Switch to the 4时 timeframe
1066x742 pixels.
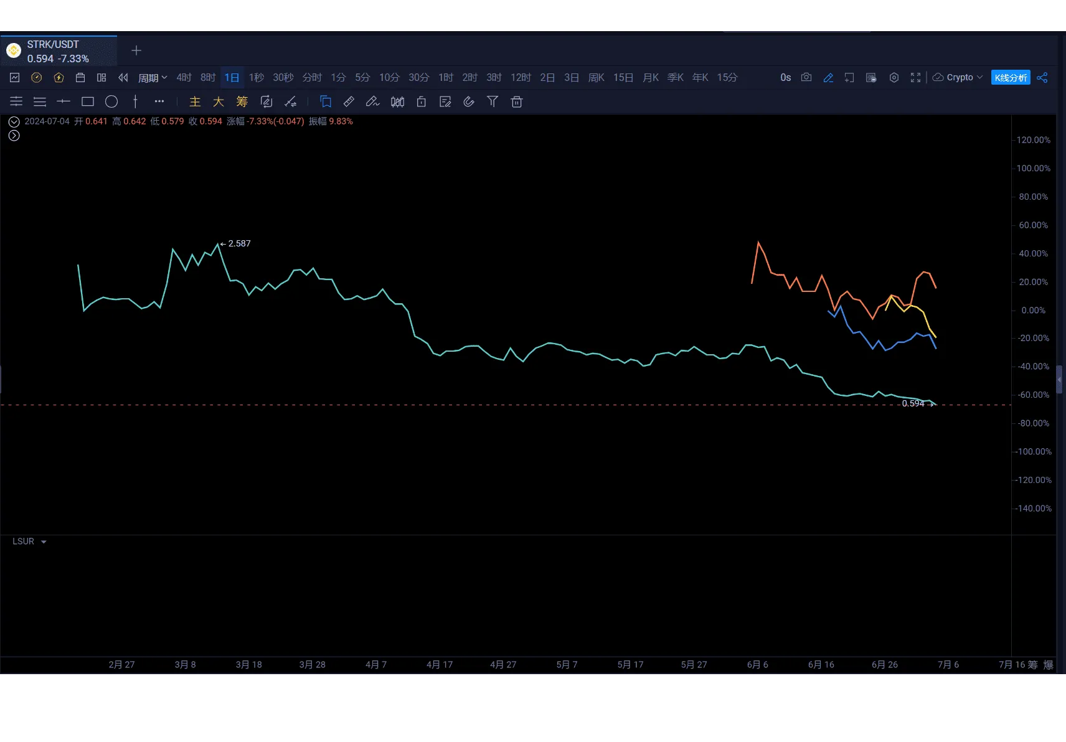coord(184,77)
